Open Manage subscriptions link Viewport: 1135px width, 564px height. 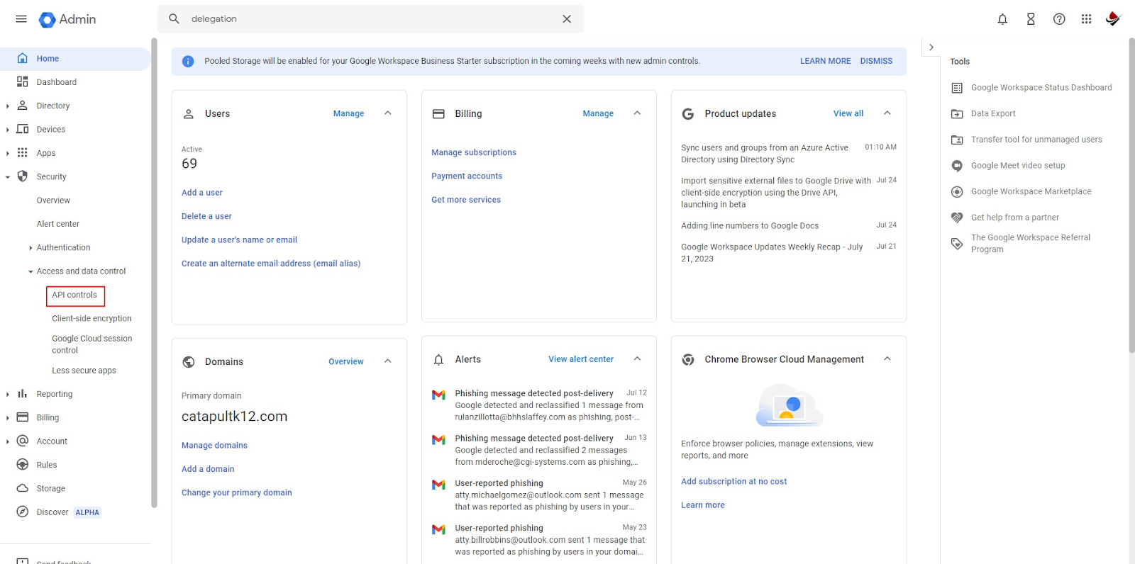click(474, 152)
